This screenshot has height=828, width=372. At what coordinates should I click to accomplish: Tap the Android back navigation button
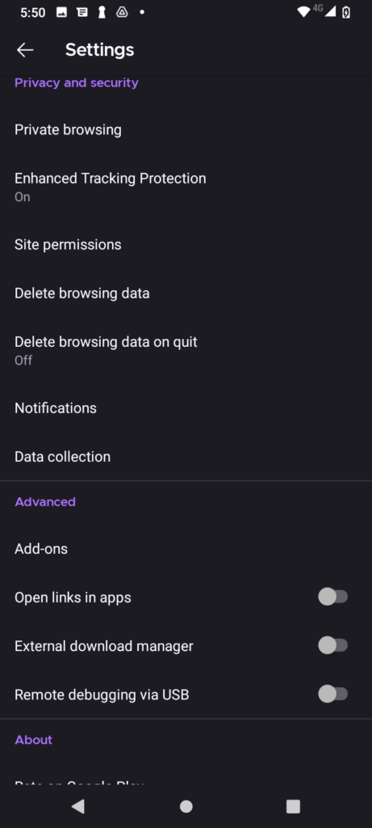point(78,806)
